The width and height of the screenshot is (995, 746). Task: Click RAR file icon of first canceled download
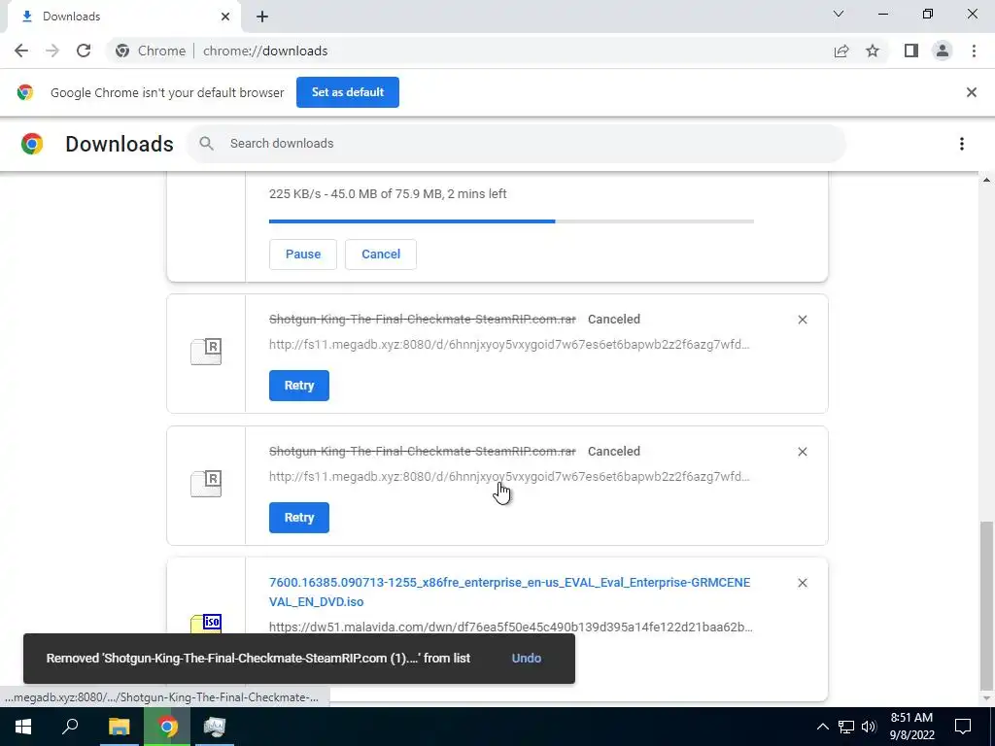pyautogui.click(x=206, y=352)
